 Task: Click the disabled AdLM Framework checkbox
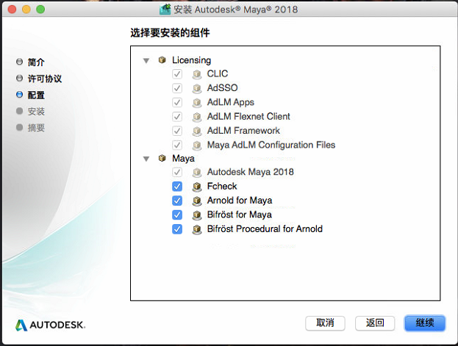click(x=177, y=131)
